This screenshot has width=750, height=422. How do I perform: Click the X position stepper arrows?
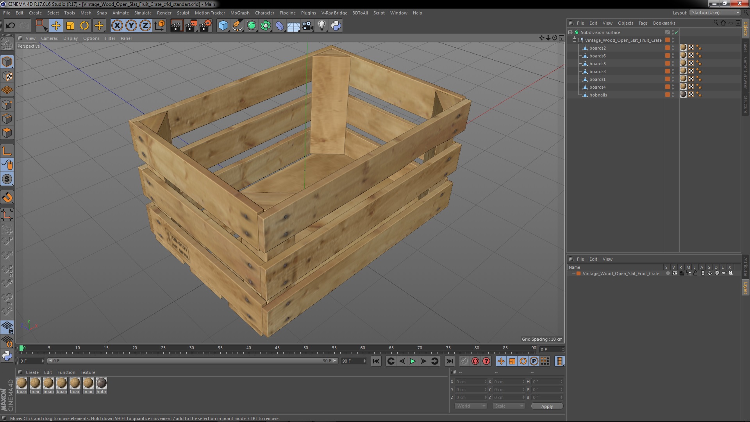point(486,382)
